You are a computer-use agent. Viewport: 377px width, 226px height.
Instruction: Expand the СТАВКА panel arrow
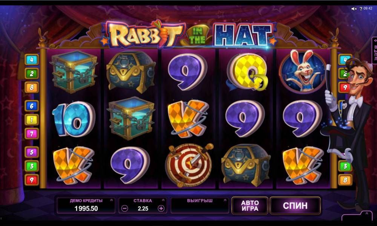point(163,200)
